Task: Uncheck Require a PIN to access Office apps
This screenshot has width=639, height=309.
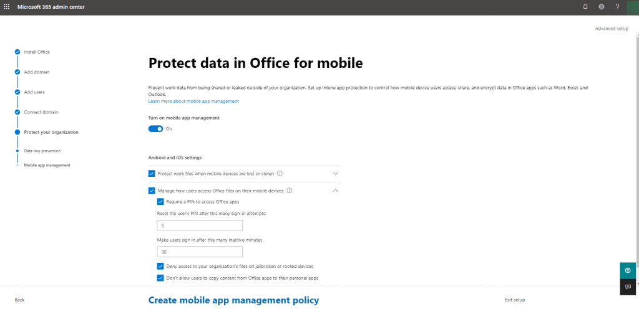Action: [x=160, y=202]
